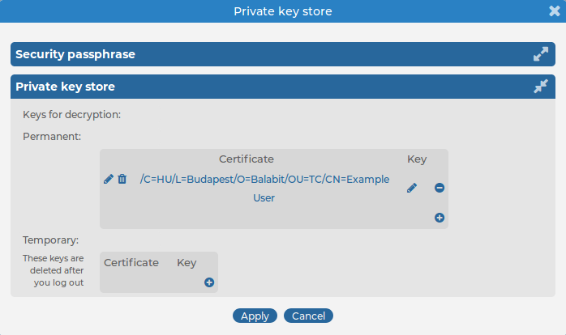Edit the key with the pencil in the Key column
566x335 pixels.
(x=412, y=188)
